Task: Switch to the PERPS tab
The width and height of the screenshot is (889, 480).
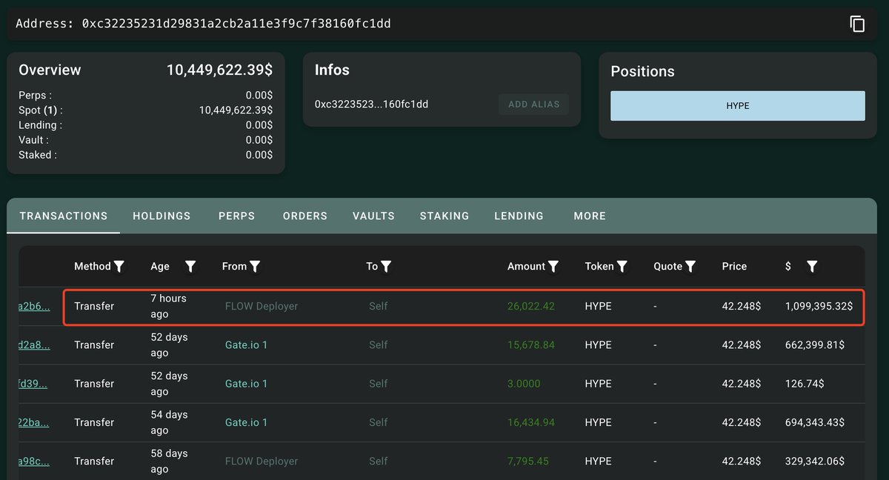Action: tap(236, 216)
